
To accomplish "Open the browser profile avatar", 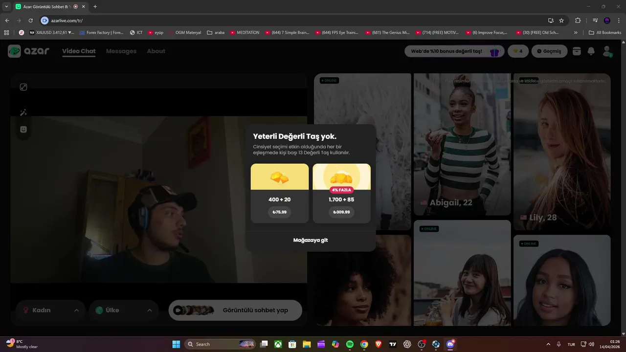I will coord(607,21).
